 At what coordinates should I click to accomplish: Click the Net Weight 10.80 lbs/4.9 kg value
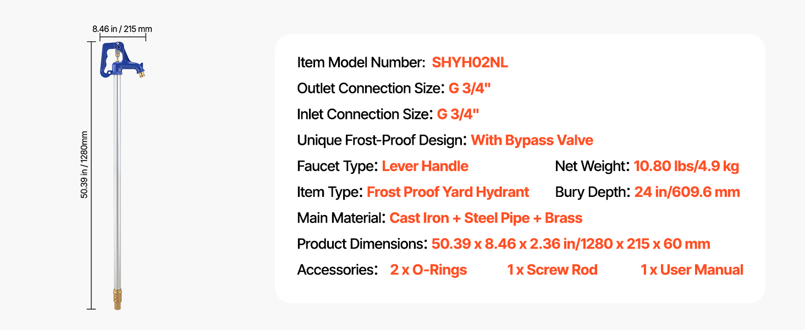coord(686,166)
